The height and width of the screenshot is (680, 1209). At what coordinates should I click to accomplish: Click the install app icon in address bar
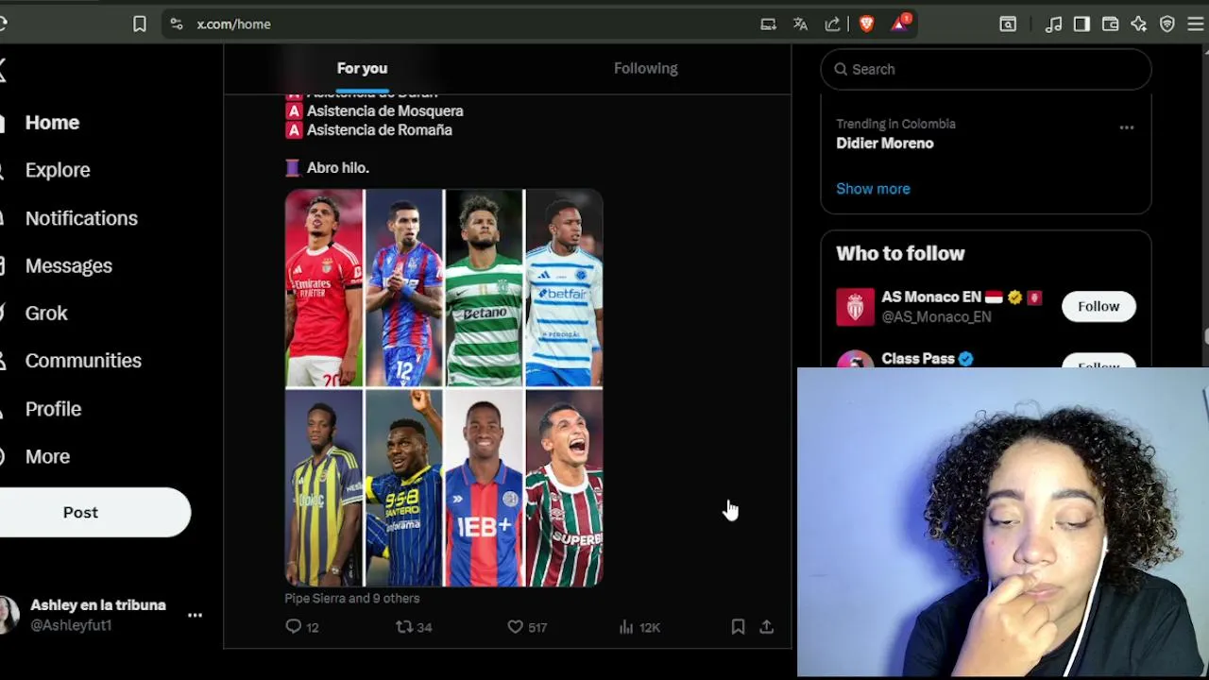click(x=769, y=25)
